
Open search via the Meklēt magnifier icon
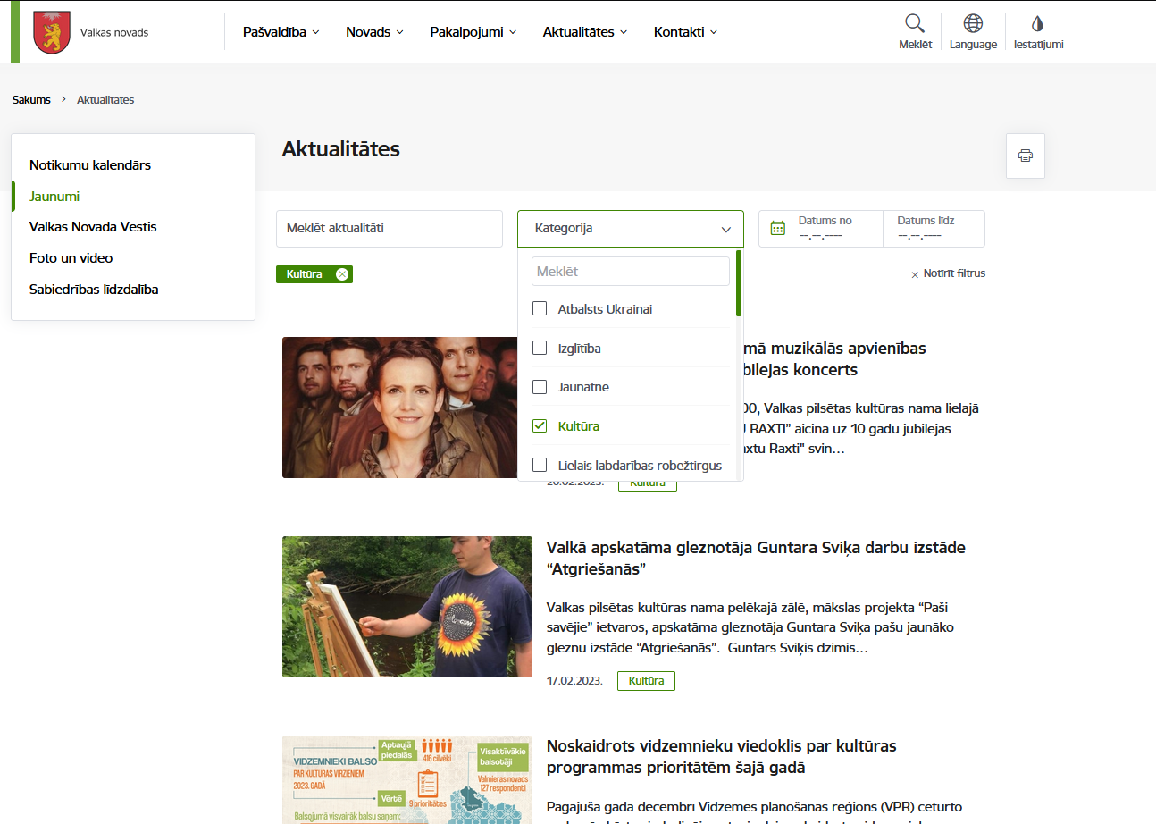coord(915,24)
